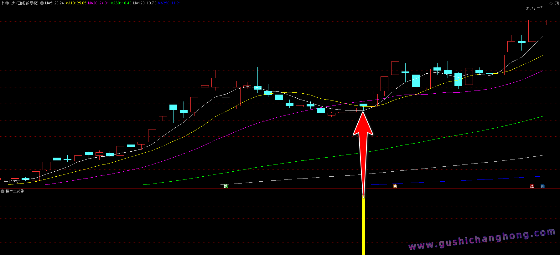Click the 10.56 low price label
The image size is (560, 255).
[x=13, y=182]
